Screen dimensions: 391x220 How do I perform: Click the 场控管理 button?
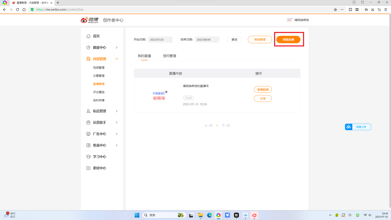click(x=260, y=40)
